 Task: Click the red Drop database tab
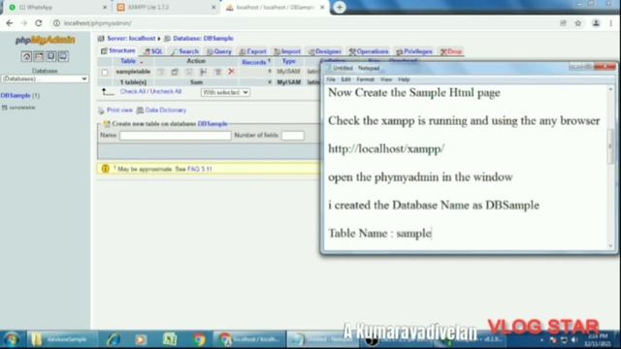coord(451,51)
